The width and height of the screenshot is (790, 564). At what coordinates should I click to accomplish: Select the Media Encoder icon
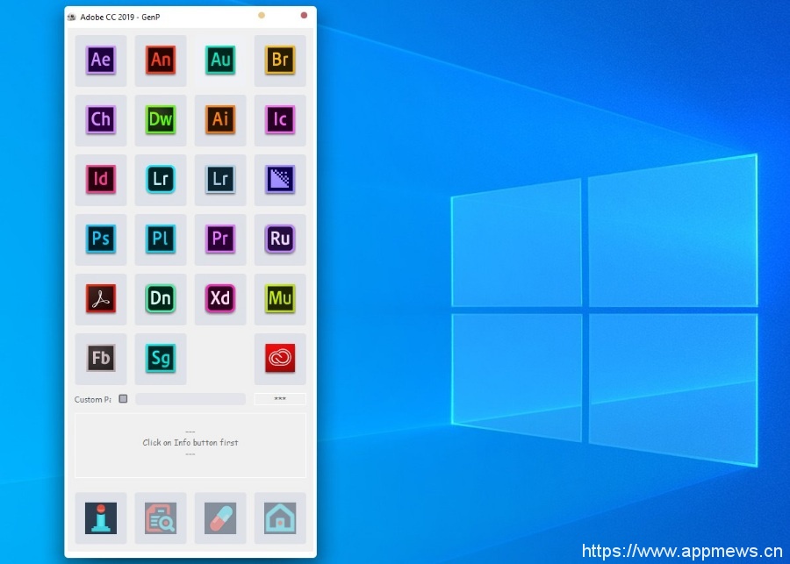point(280,180)
